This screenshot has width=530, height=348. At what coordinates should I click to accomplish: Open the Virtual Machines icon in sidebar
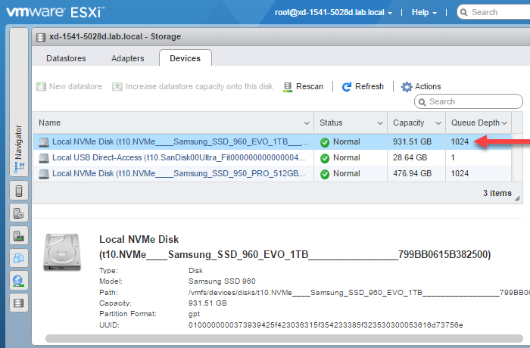click(19, 258)
